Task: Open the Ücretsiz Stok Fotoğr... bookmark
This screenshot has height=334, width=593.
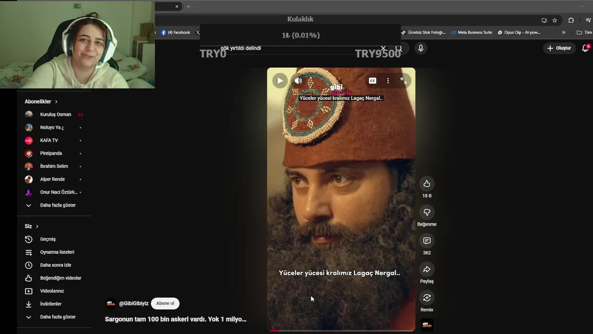Action: (x=423, y=32)
